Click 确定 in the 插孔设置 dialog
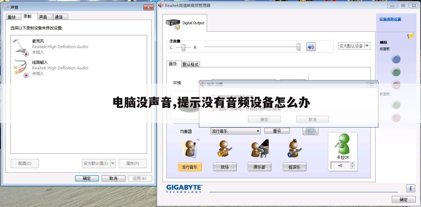This screenshot has height=207, width=421. [x=264, y=119]
